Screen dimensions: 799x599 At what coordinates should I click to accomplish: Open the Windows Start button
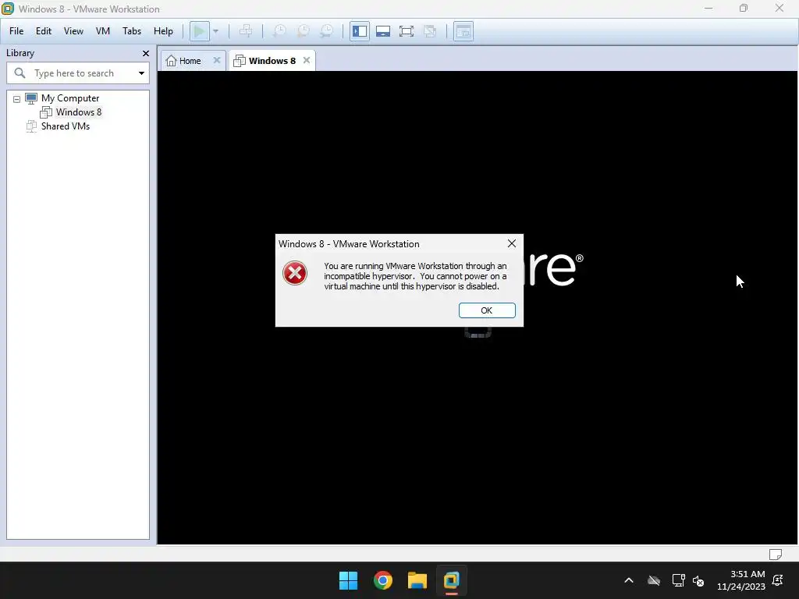point(349,580)
